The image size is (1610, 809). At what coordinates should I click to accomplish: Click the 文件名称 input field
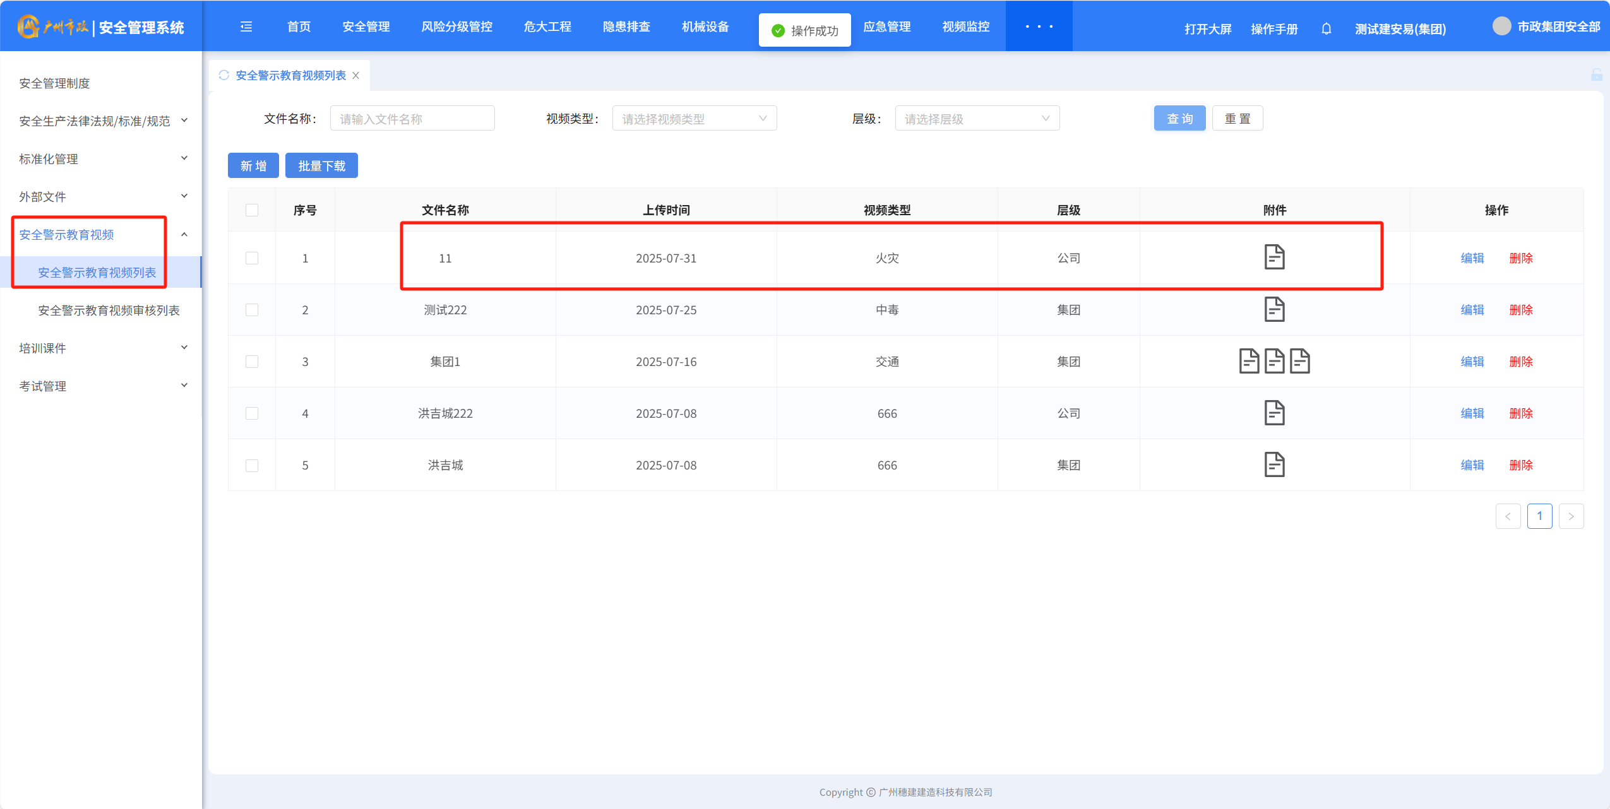pyautogui.click(x=412, y=119)
